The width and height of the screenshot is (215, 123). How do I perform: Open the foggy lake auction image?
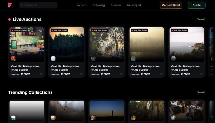(147, 45)
